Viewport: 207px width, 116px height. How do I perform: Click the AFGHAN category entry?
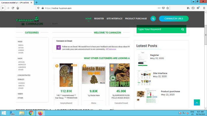click(x=21, y=62)
